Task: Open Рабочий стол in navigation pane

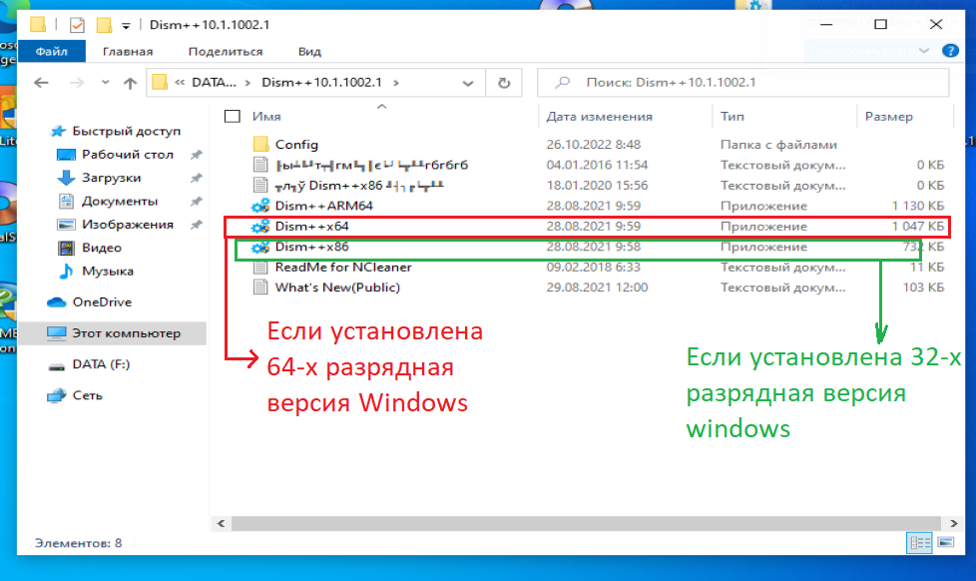Action: 128,155
